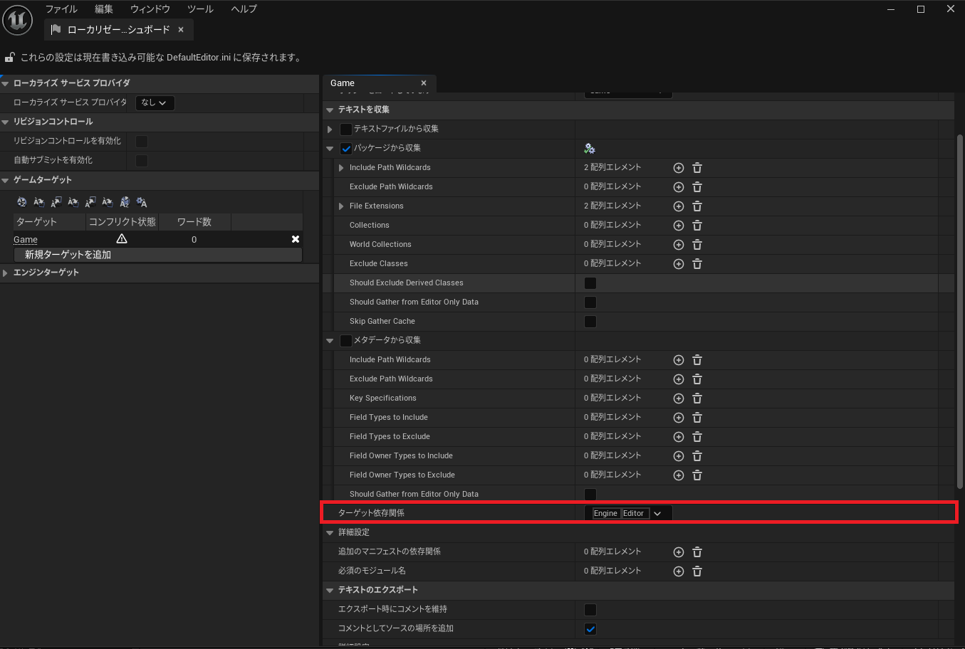Add element to Field Owner Types to Include
The image size is (965, 649).
click(679, 456)
